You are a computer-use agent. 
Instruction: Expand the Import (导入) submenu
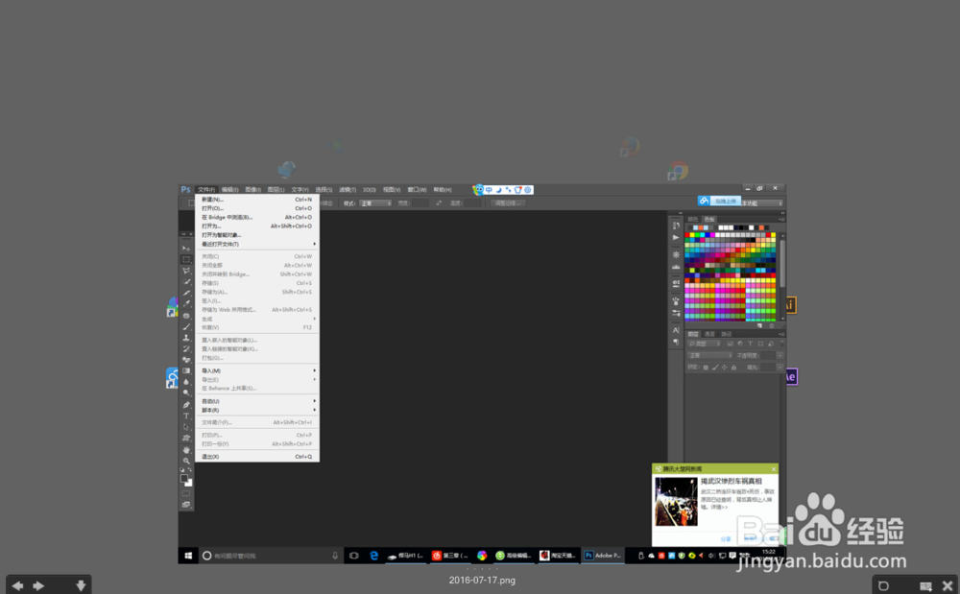257,370
